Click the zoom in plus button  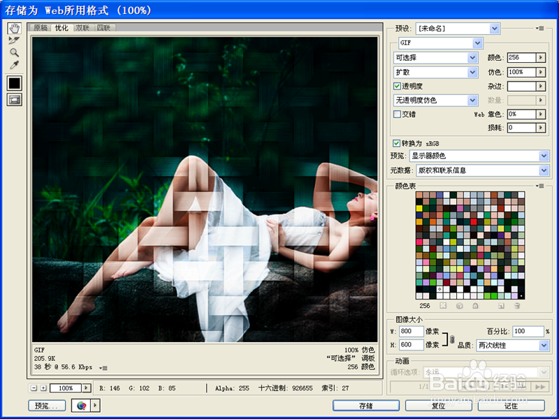coord(43,388)
